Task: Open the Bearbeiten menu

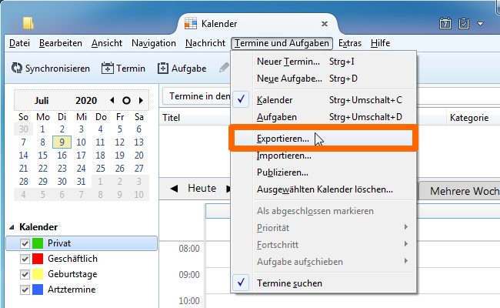Action: tap(61, 43)
